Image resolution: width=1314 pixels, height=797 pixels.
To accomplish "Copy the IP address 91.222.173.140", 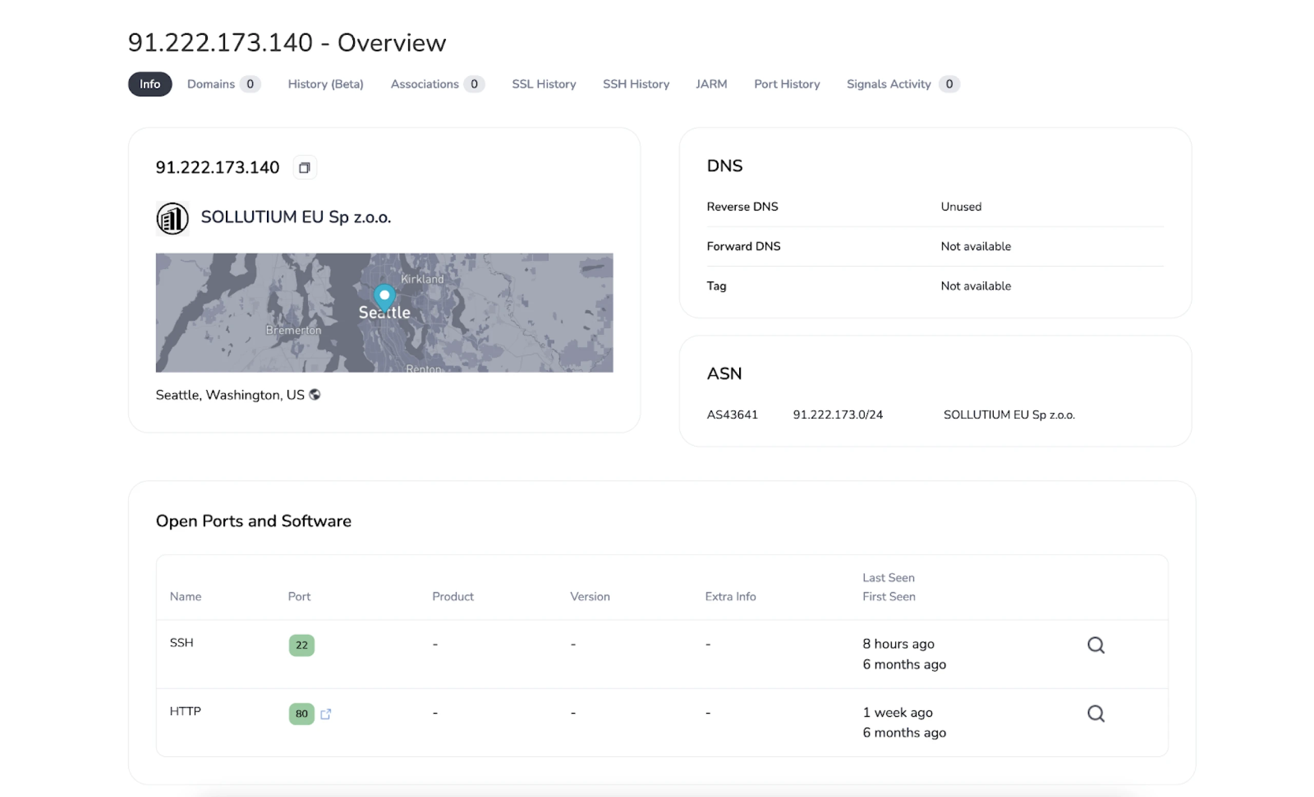I will [x=304, y=167].
